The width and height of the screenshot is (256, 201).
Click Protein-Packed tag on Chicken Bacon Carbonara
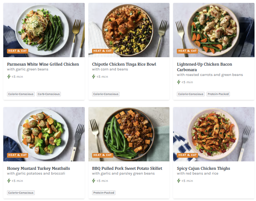(218, 94)
